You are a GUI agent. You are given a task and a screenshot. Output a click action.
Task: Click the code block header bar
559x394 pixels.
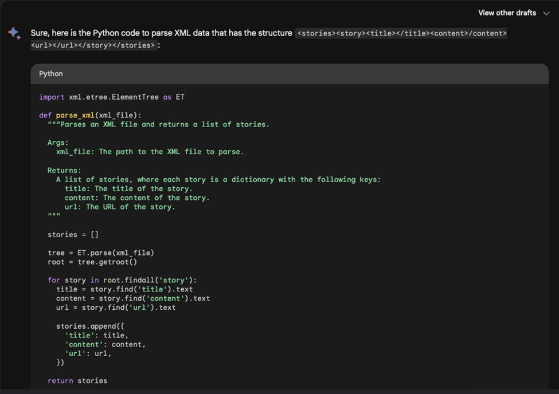pos(287,73)
